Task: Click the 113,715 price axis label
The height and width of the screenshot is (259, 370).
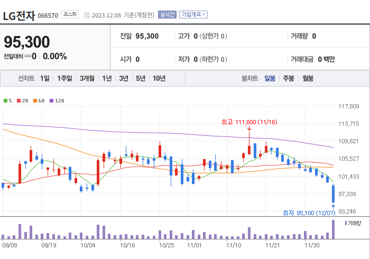Action: click(348, 124)
